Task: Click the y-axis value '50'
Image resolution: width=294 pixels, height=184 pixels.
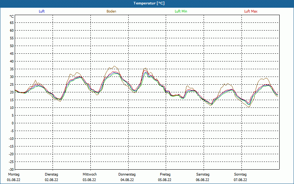Action: coord(12,46)
